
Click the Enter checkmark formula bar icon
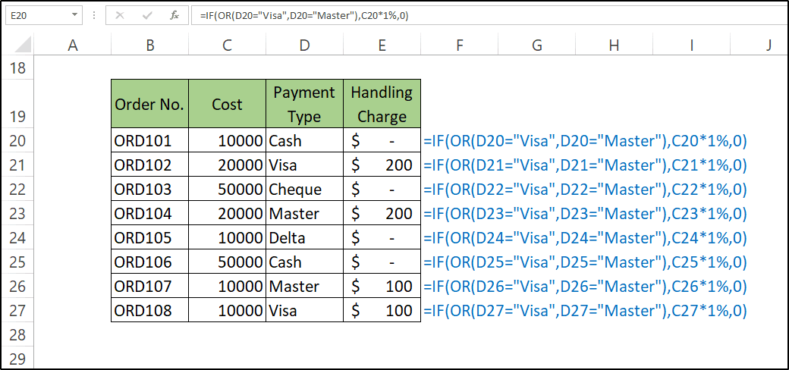147,16
